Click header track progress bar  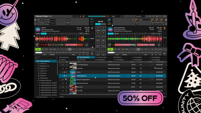click(x=99, y=16)
